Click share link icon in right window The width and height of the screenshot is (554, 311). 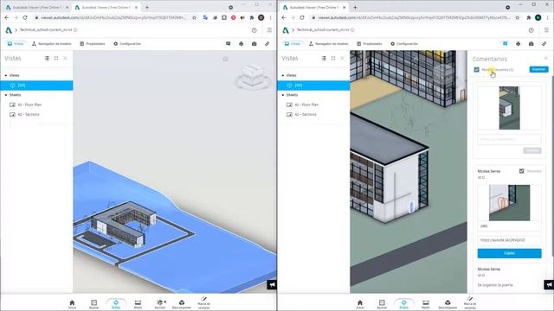pyautogui.click(x=544, y=44)
